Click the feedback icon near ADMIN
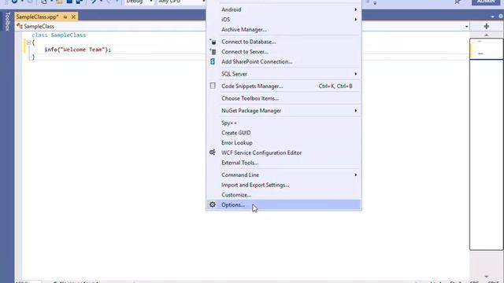 [458, 2]
